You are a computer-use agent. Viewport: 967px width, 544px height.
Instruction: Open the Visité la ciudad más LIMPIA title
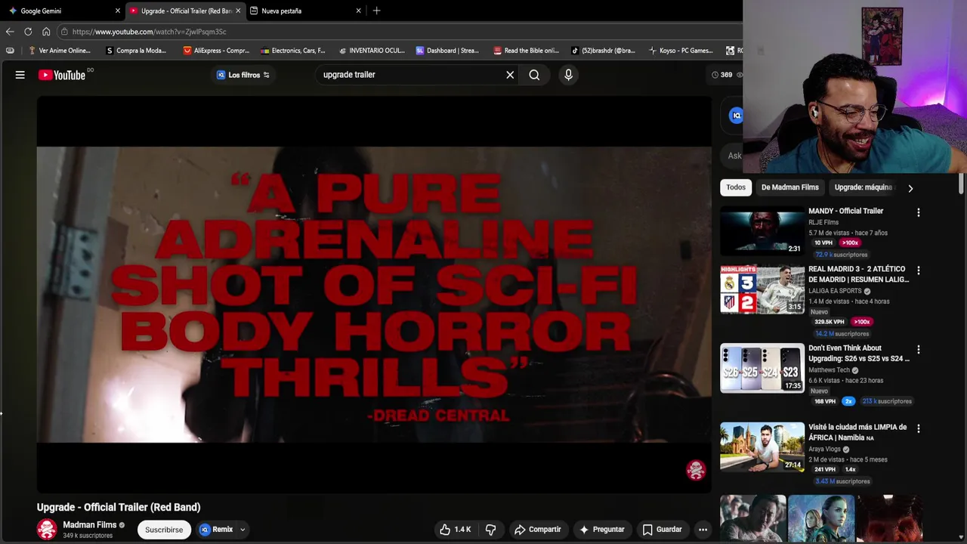pos(857,432)
